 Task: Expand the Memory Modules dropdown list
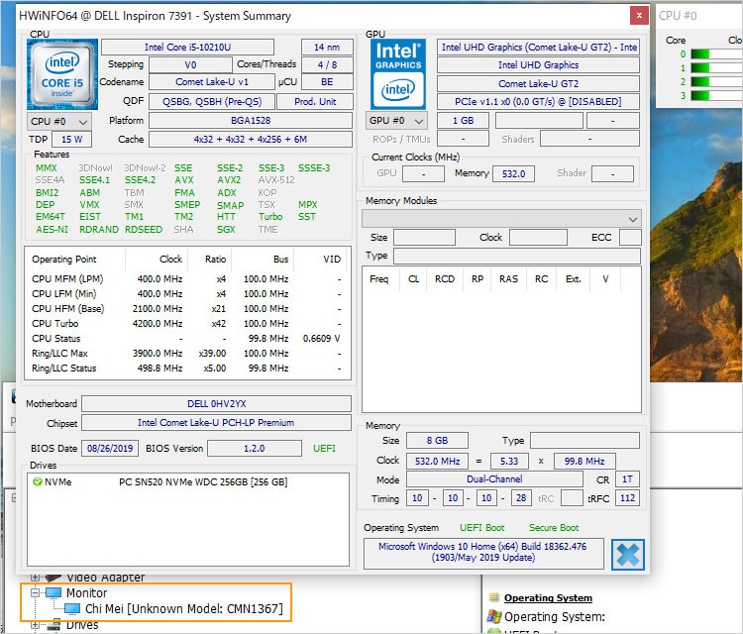(x=501, y=219)
